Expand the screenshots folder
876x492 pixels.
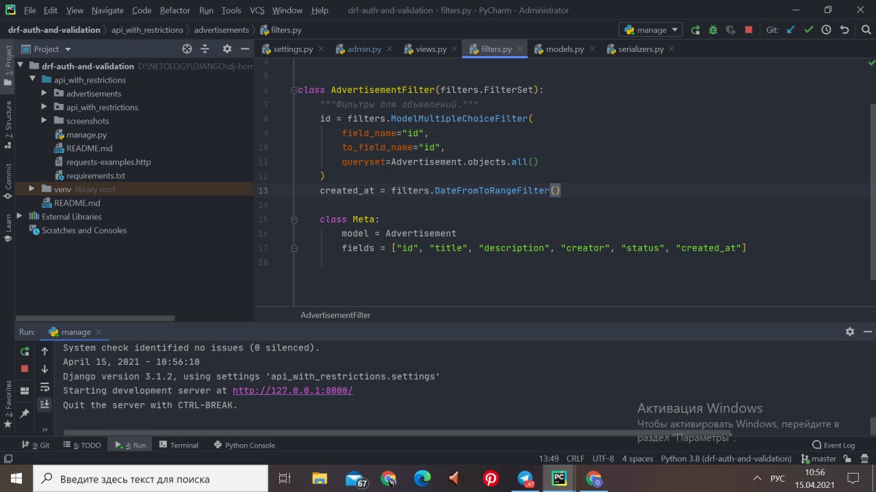pos(44,121)
